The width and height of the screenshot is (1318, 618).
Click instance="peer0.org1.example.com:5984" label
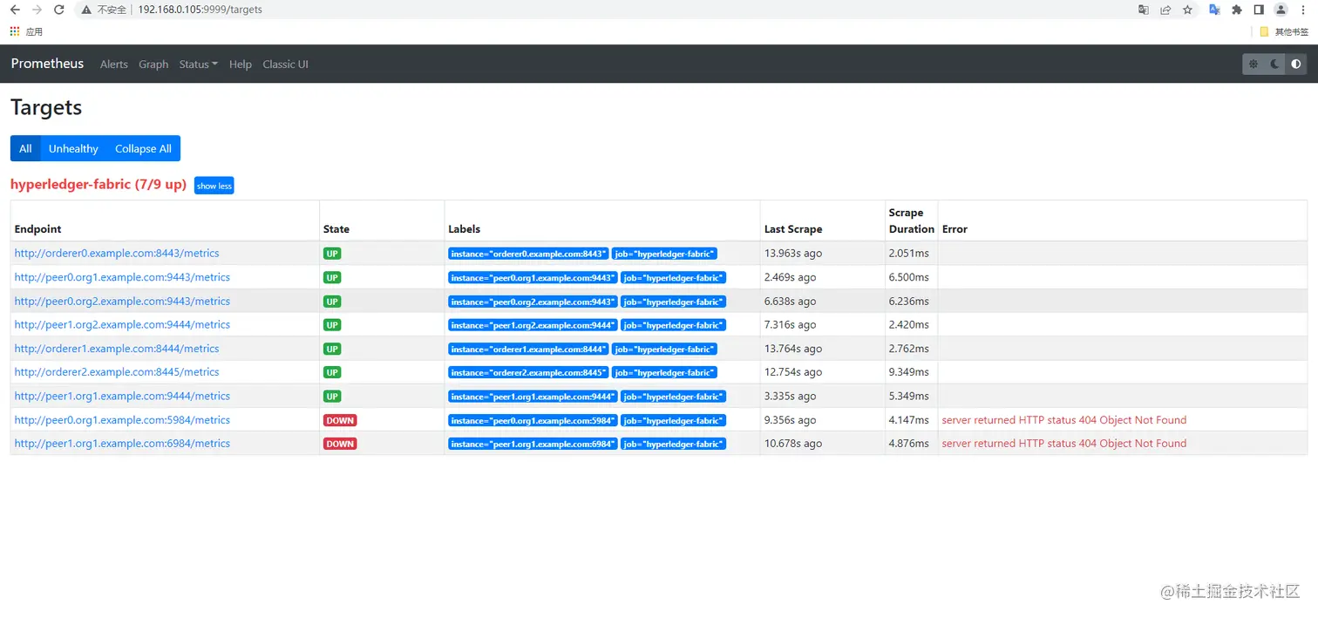pos(533,420)
